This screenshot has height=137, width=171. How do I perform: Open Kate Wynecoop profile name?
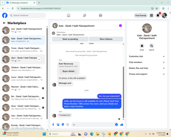(66, 64)
